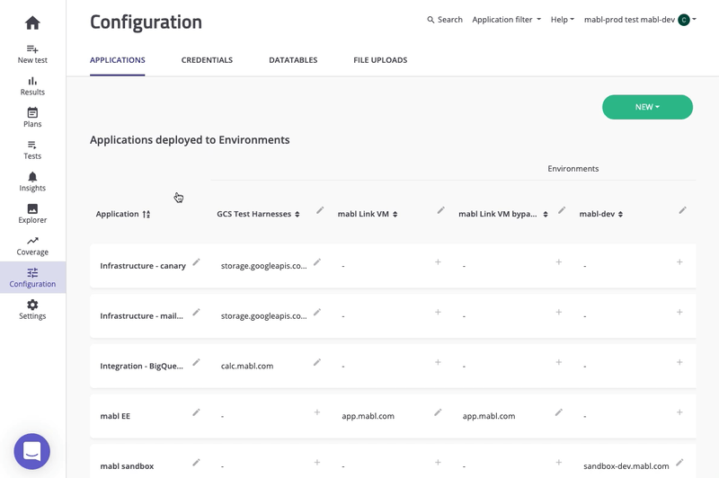Image resolution: width=719 pixels, height=478 pixels.
Task: Add Infrastructure - mail deployment to Link VM bypa...
Action: pos(558,312)
